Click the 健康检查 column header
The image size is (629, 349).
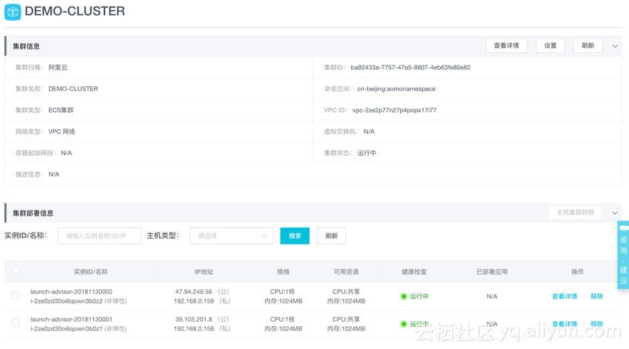pyautogui.click(x=414, y=271)
